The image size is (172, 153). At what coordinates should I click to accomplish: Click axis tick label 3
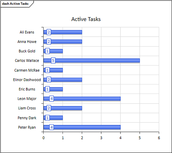tap(101, 138)
